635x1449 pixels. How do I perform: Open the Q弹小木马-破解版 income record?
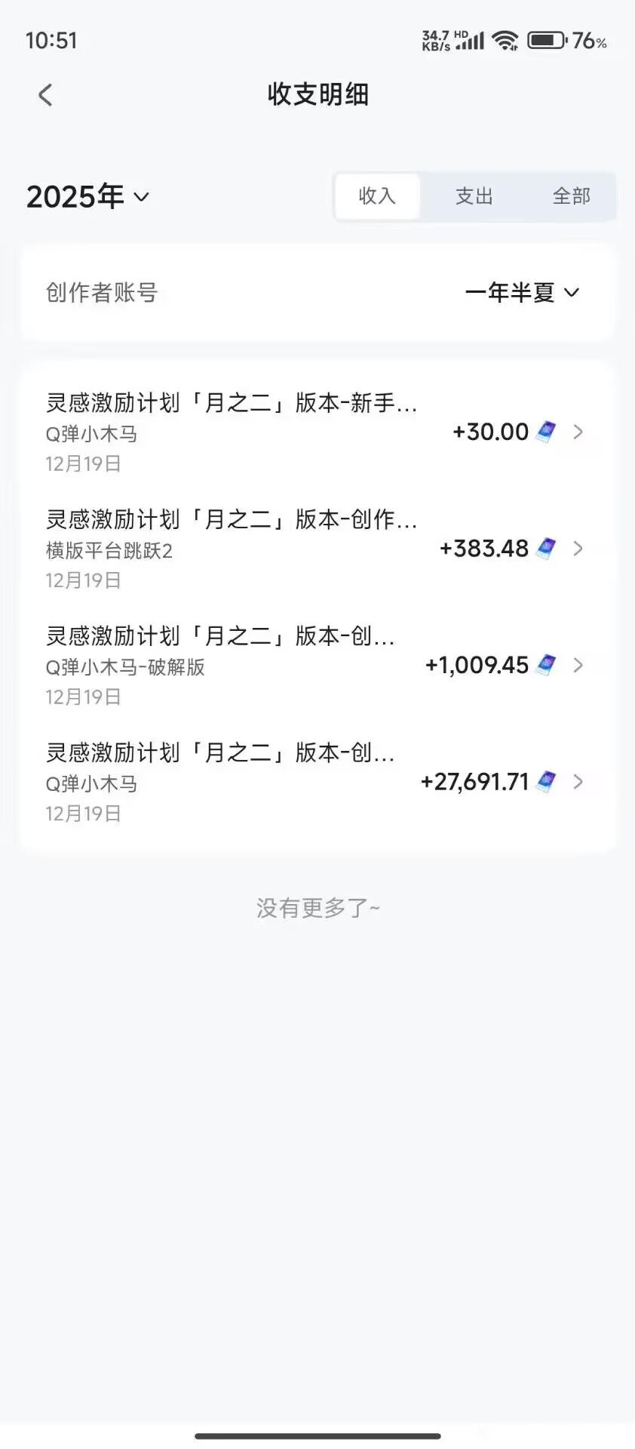point(226,666)
